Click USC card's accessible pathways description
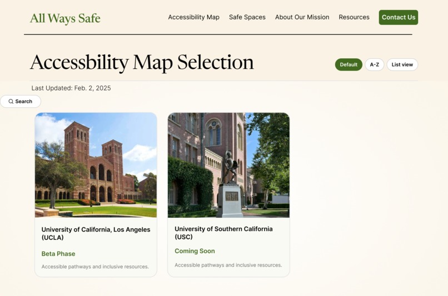The width and height of the screenshot is (448, 296). (228, 265)
